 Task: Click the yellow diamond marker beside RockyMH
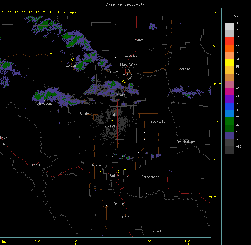pos(73,59)
